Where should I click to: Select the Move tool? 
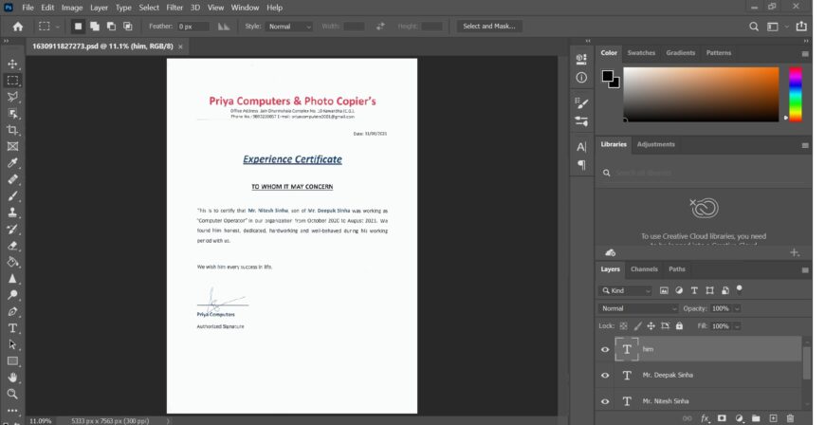point(12,64)
